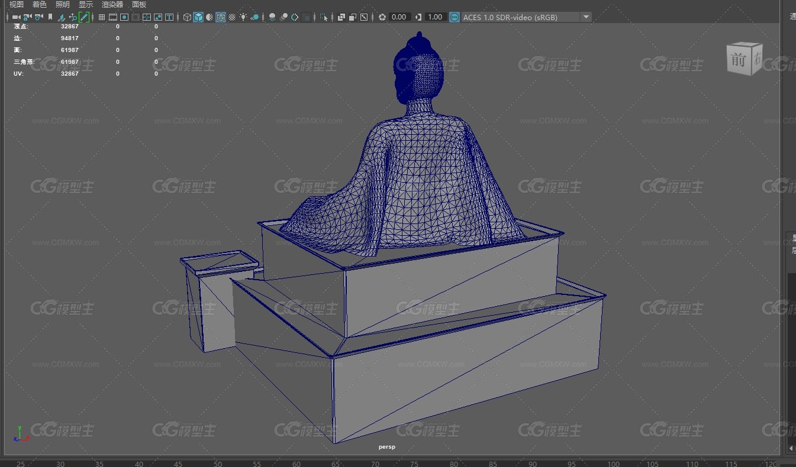Click the Gate Mask icon

click(x=136, y=17)
